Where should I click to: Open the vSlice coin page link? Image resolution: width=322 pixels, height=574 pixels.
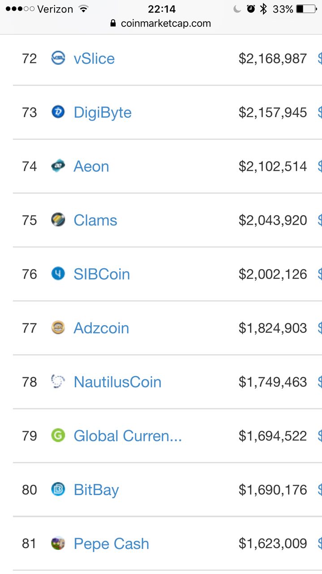(94, 59)
